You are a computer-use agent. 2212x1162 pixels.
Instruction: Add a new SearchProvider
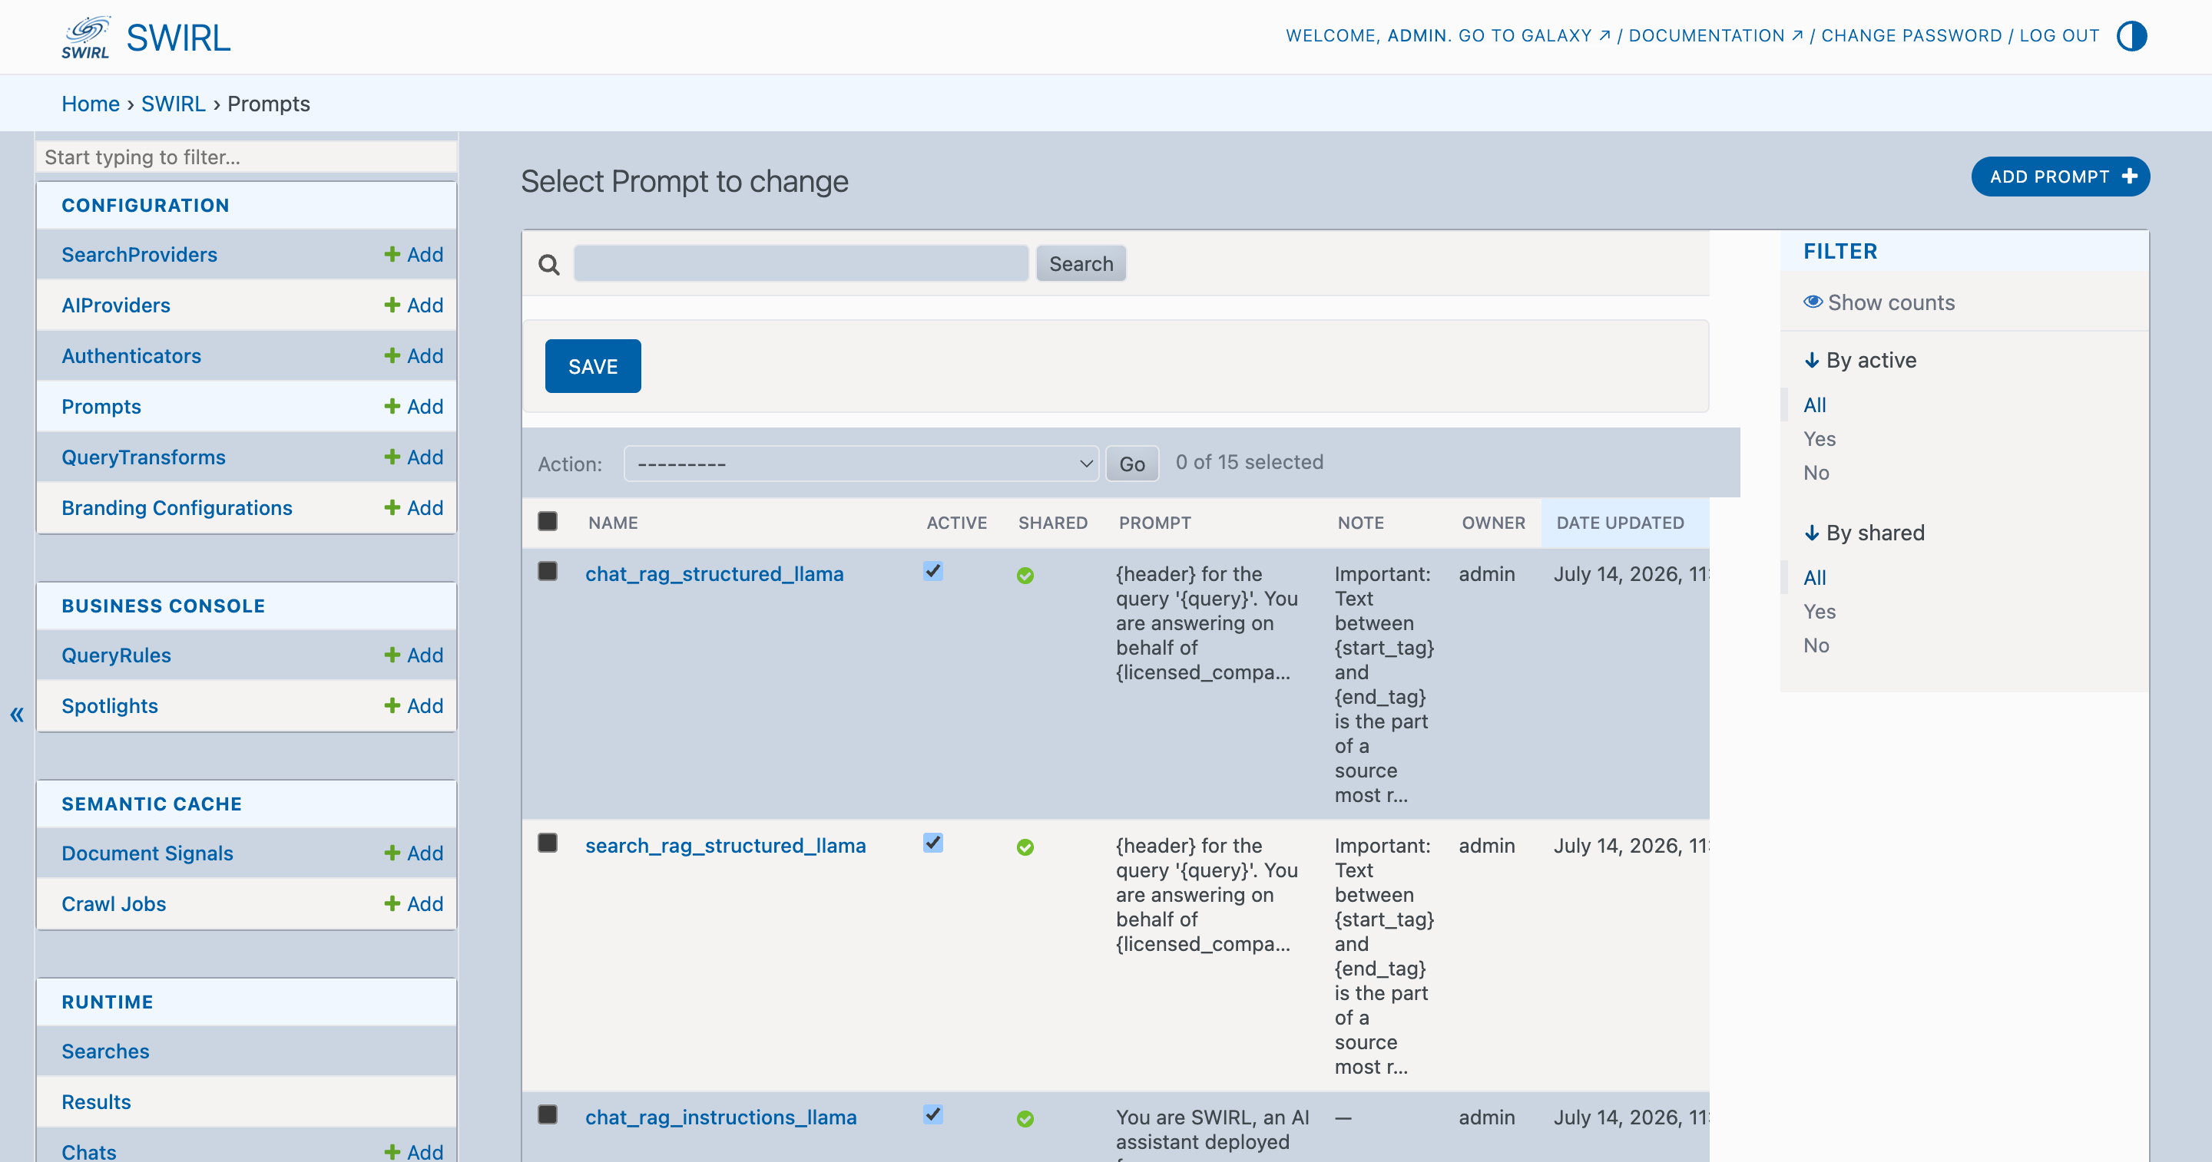(x=414, y=254)
